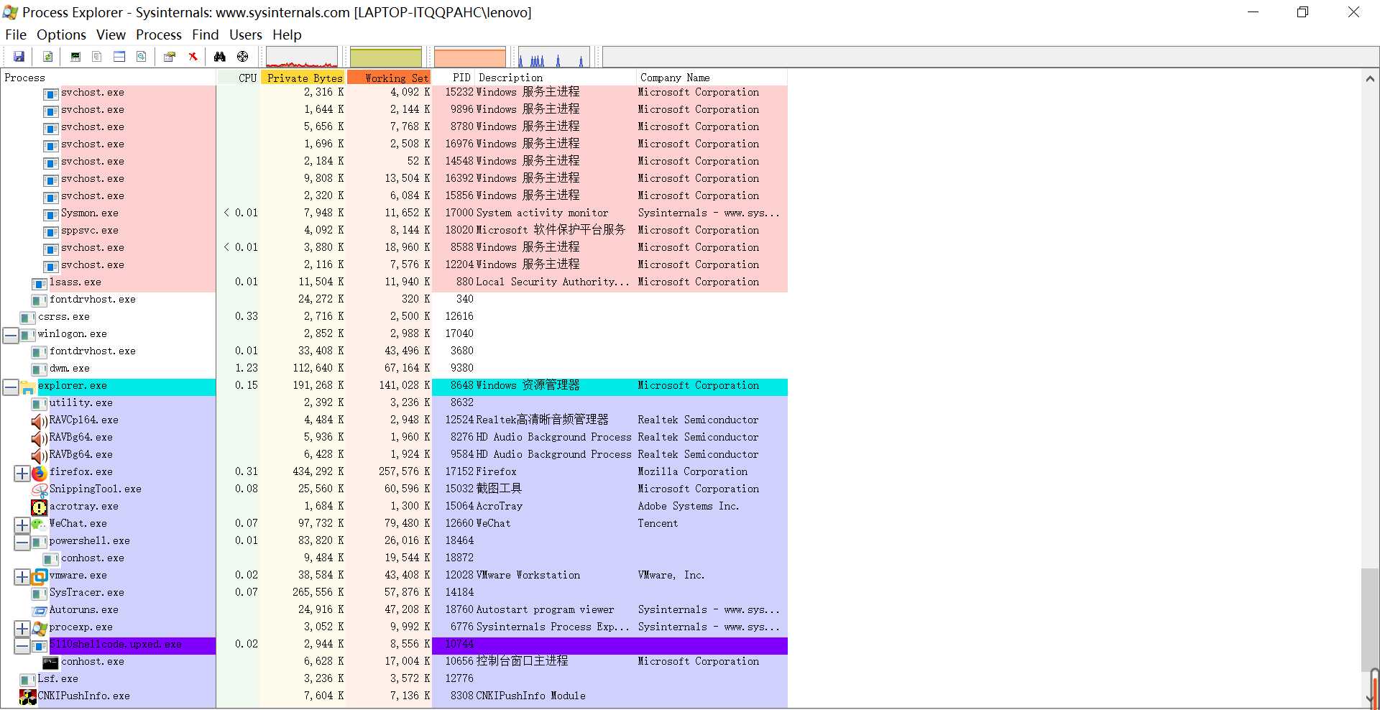Viewport: 1380px width, 710px height.
Task: Click the Refresh Now toolbar icon
Action: (x=47, y=57)
